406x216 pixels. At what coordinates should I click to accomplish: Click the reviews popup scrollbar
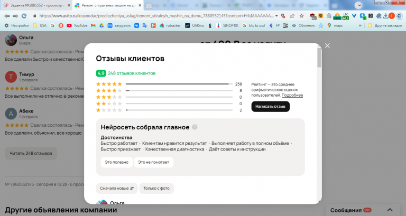(x=319, y=58)
